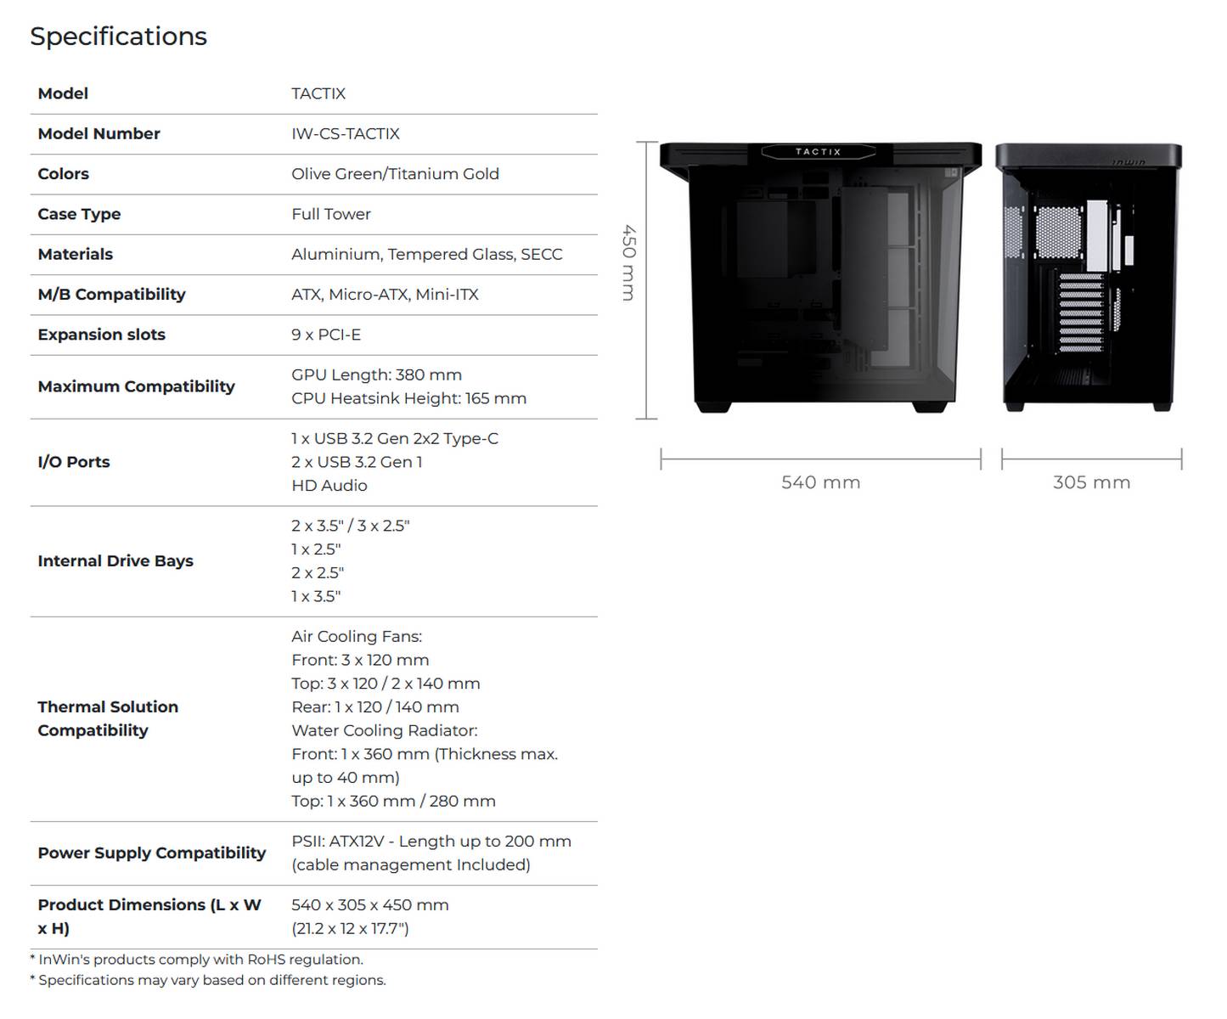This screenshot has height=1019, width=1227.
Task: Select the 2 x 3.5" / 3 x 2.5" line
Action: (351, 526)
